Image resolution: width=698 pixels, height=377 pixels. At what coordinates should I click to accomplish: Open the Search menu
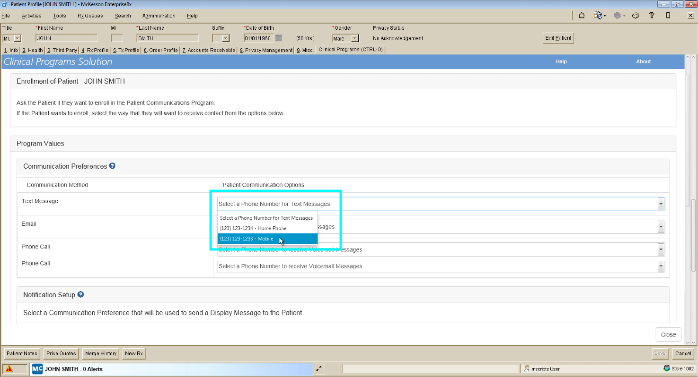pos(123,16)
